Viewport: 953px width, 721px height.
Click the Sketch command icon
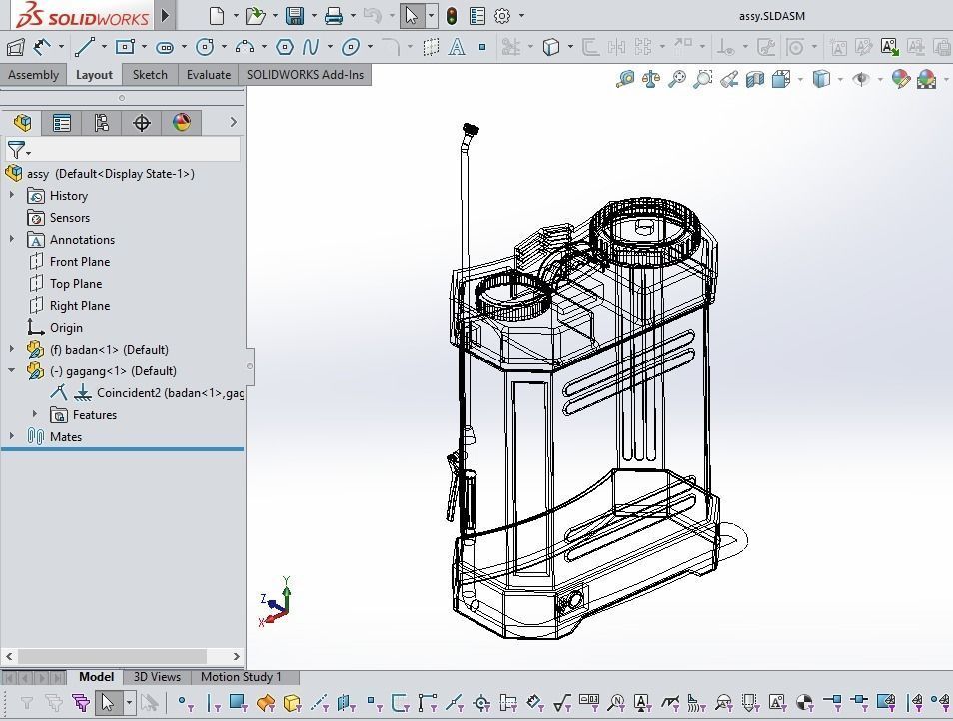click(15, 47)
